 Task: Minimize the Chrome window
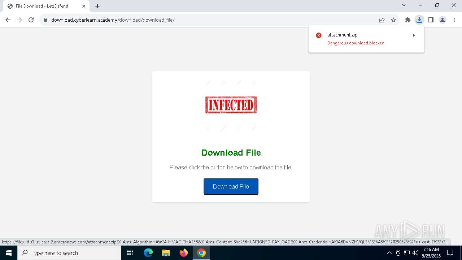pos(420,5)
